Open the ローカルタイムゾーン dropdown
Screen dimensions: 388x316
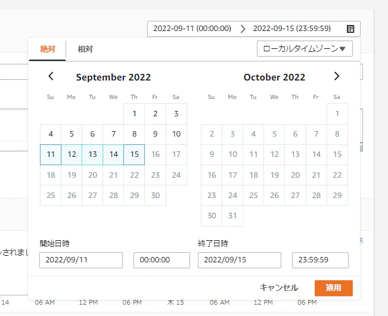(x=305, y=49)
